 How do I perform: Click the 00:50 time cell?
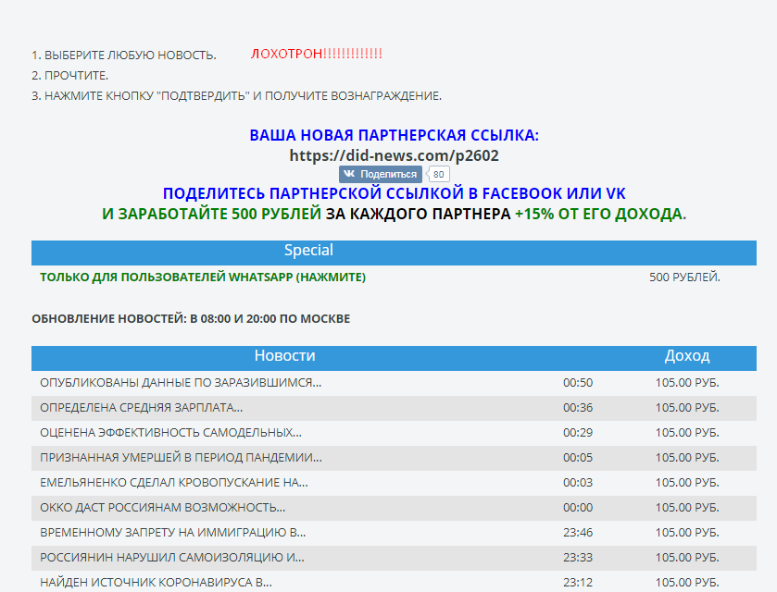point(578,383)
